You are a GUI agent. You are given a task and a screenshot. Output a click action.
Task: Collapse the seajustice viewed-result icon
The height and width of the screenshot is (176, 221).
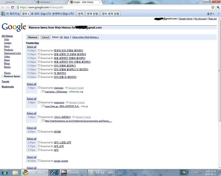tap(67, 103)
